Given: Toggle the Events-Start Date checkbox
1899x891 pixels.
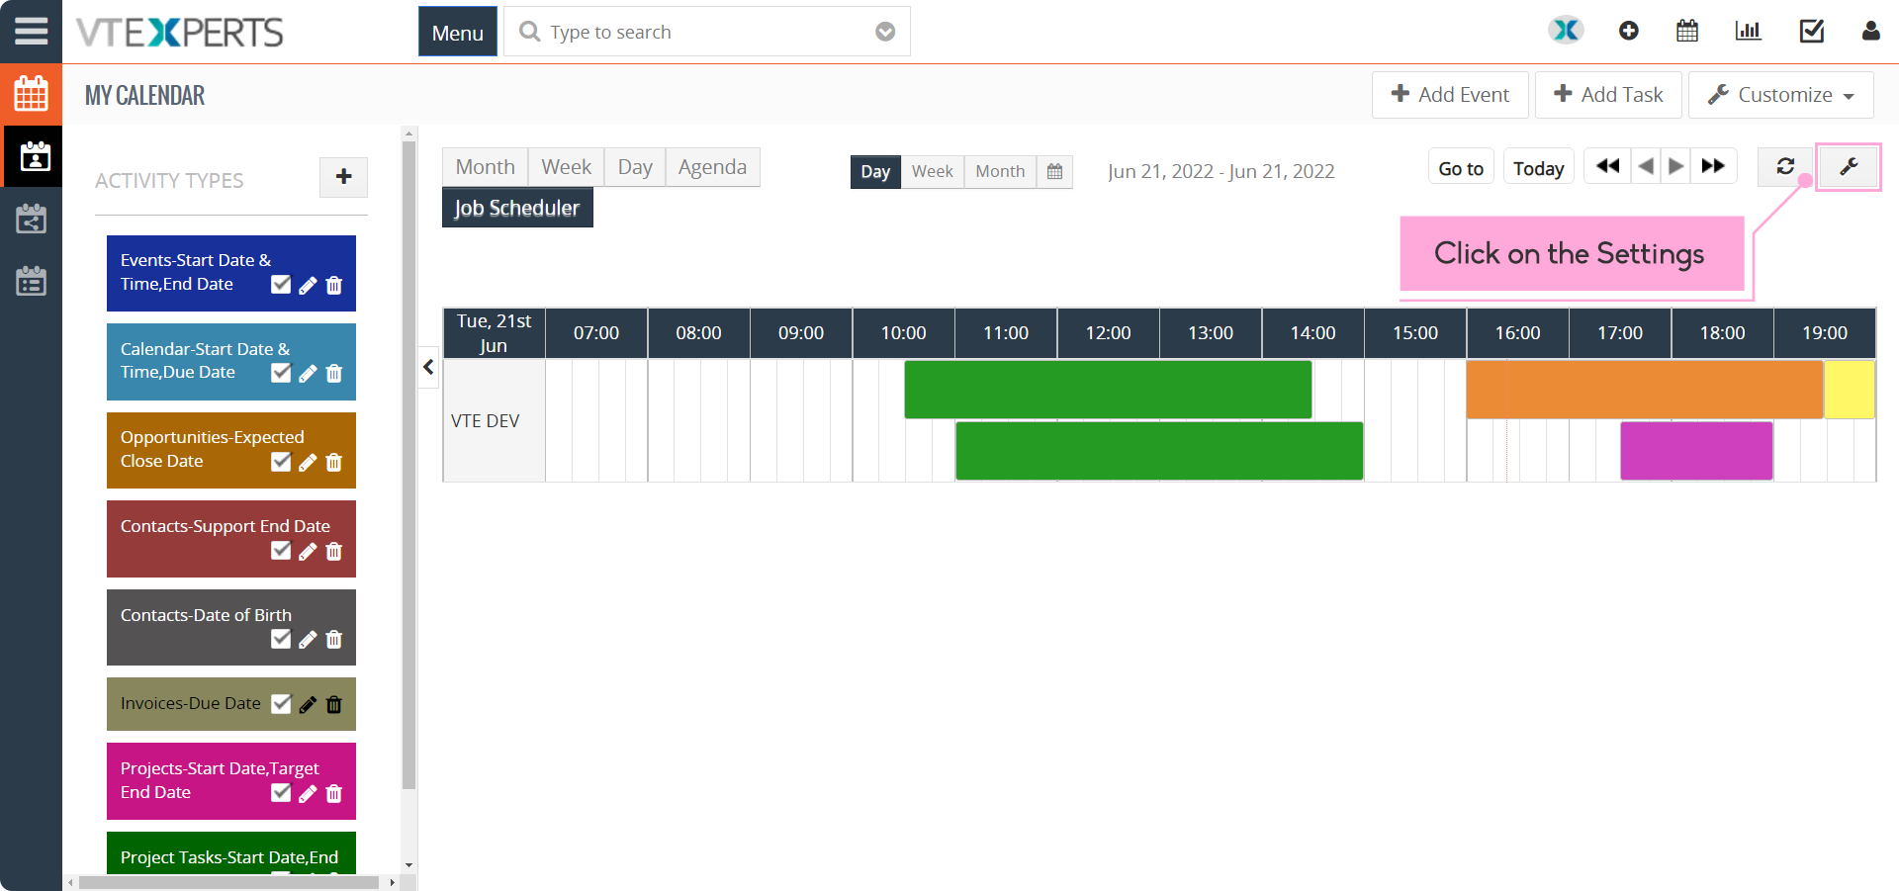Looking at the screenshot, I should coord(281,285).
